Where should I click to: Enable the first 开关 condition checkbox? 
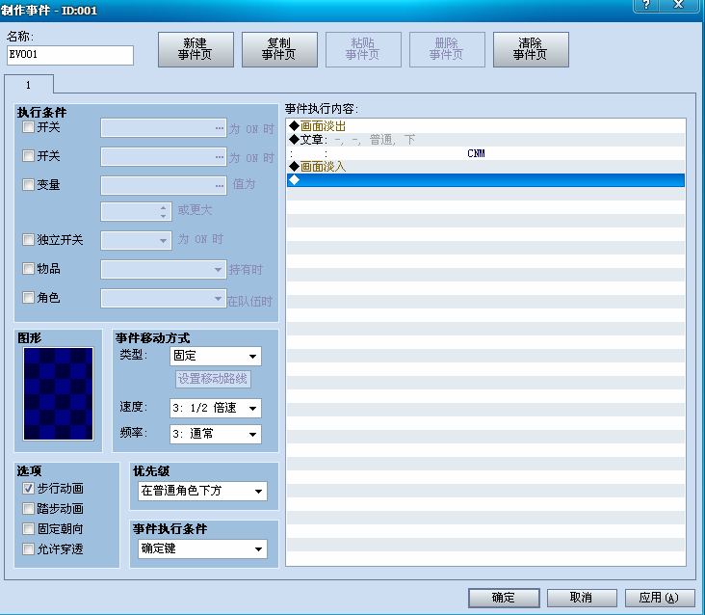click(x=28, y=127)
